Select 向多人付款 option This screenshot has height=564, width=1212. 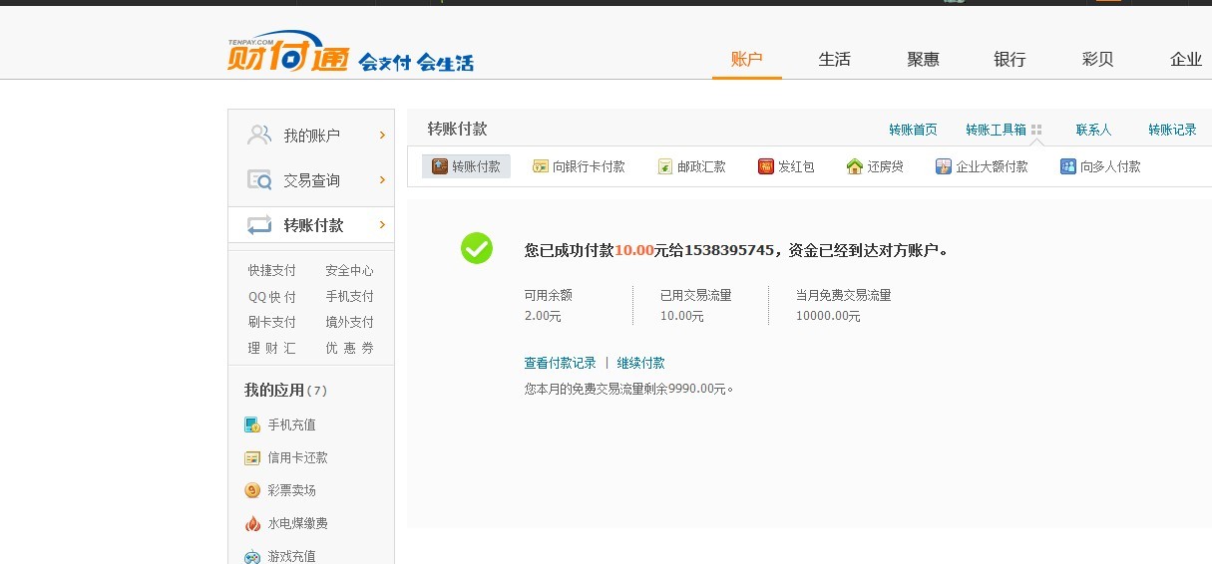click(x=1110, y=166)
